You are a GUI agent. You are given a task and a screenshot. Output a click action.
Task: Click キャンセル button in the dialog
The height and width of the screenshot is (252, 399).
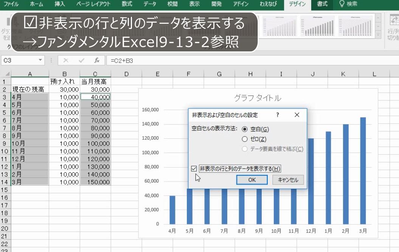click(x=288, y=180)
